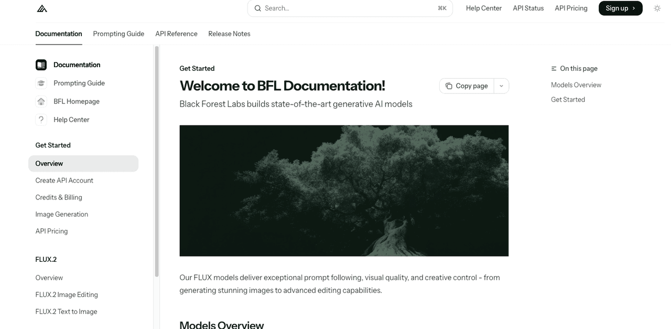Toggle the light/dark theme sun icon
This screenshot has width=671, height=329.
(657, 8)
